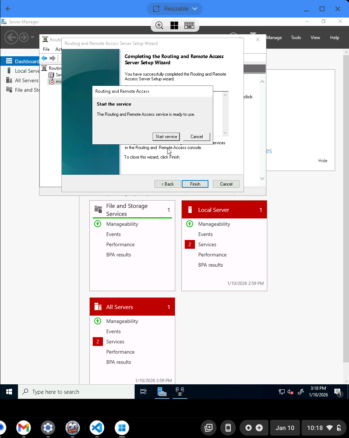This screenshot has width=349, height=438.
Task: Open the Gmail icon in the shelf
Action: (23, 427)
